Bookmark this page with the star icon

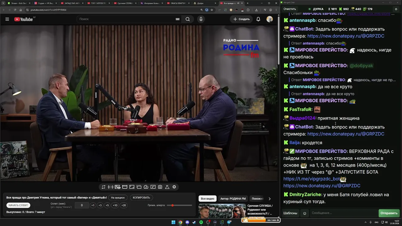click(212, 10)
